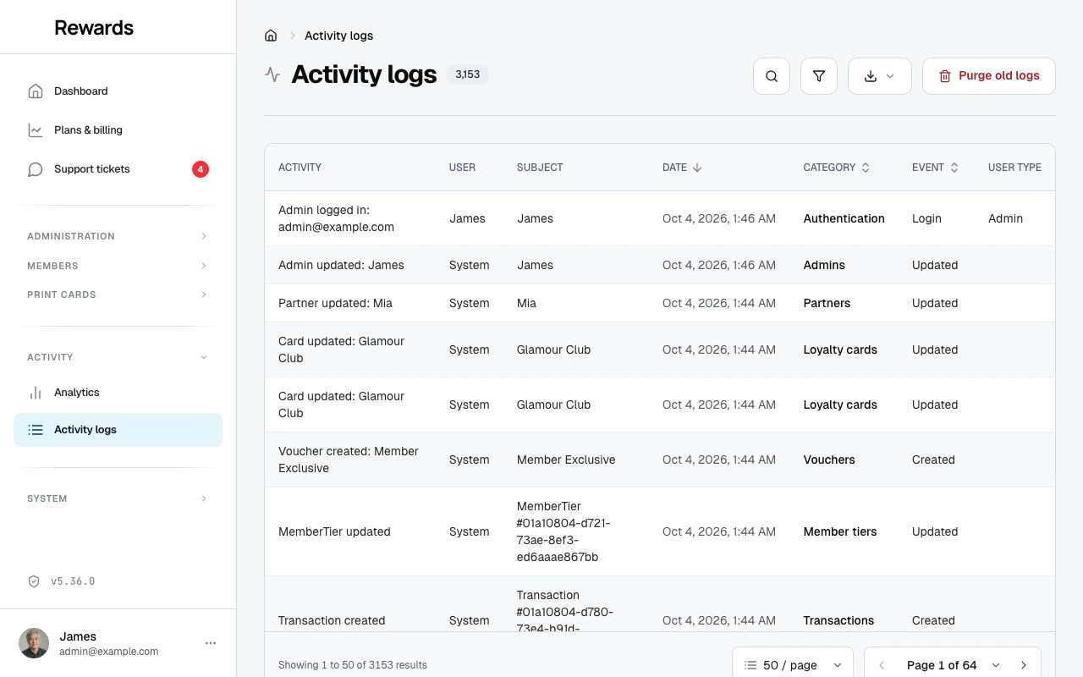1083x677 pixels.
Task: Click the trash icon in Purge old logs
Action: 945,76
